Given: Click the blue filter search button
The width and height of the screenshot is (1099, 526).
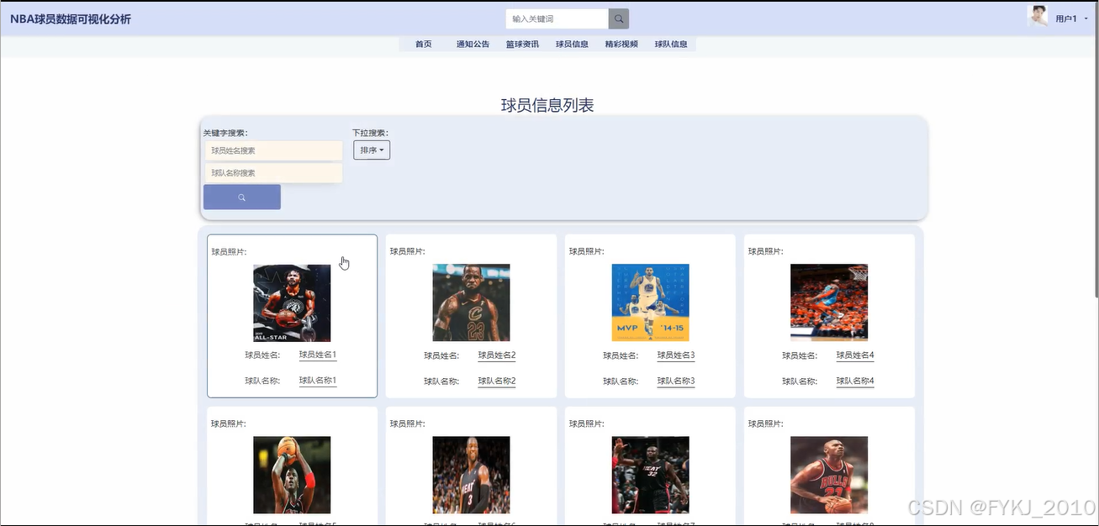Looking at the screenshot, I should click(x=242, y=197).
